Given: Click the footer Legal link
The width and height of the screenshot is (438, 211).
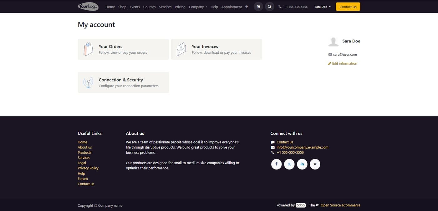Looking at the screenshot, I should pyautogui.click(x=82, y=163).
